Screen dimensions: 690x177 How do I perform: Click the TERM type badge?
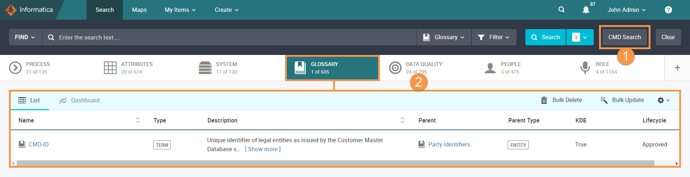point(162,145)
